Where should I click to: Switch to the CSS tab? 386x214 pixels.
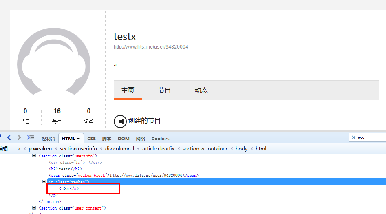(x=91, y=139)
